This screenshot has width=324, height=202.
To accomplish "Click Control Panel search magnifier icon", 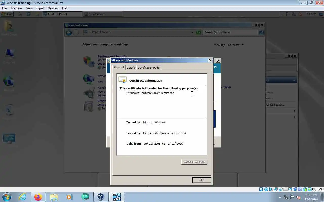I will 261,32.
